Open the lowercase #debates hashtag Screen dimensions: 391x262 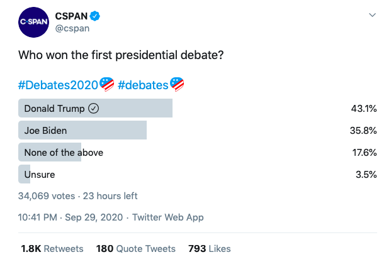pyautogui.click(x=143, y=84)
